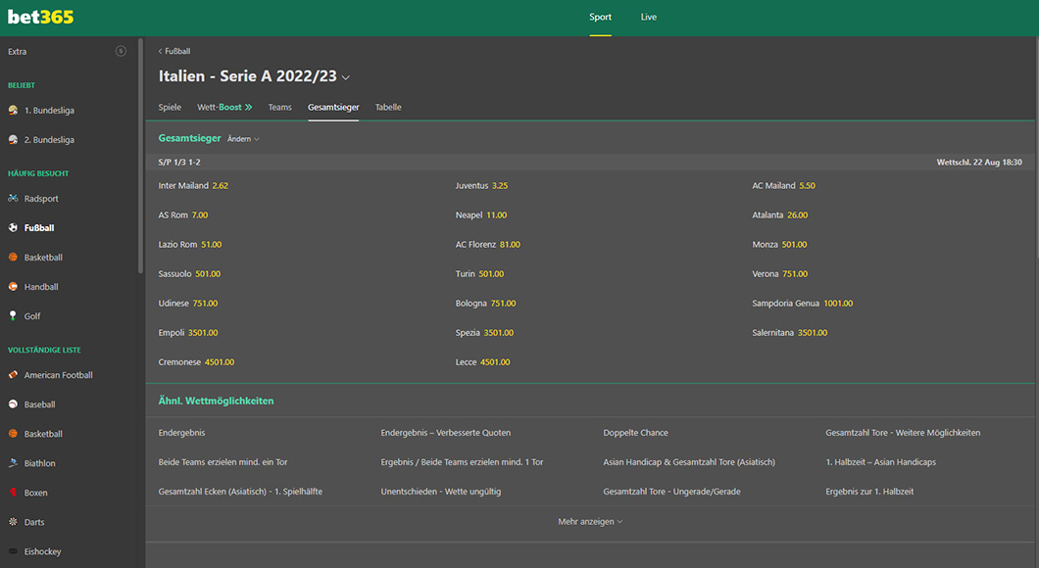The height and width of the screenshot is (568, 1039).
Task: Click the Radsport bicycle icon
Action: tap(14, 199)
